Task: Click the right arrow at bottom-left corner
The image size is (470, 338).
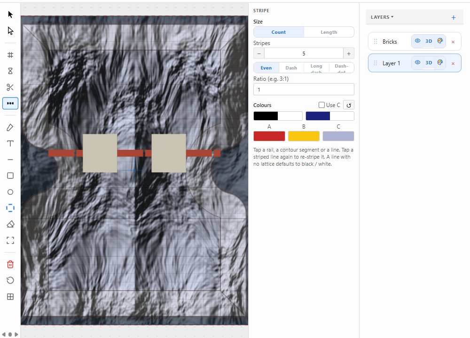Action: tap(16, 334)
